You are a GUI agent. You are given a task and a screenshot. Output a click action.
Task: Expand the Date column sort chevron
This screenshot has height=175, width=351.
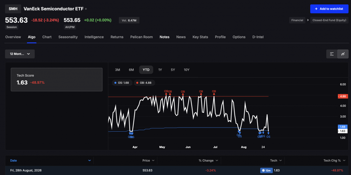(x=89, y=161)
